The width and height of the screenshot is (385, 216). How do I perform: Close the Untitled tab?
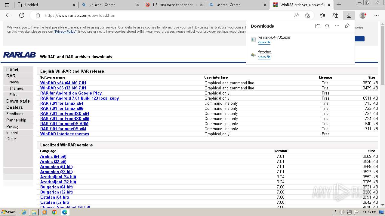click(74, 5)
